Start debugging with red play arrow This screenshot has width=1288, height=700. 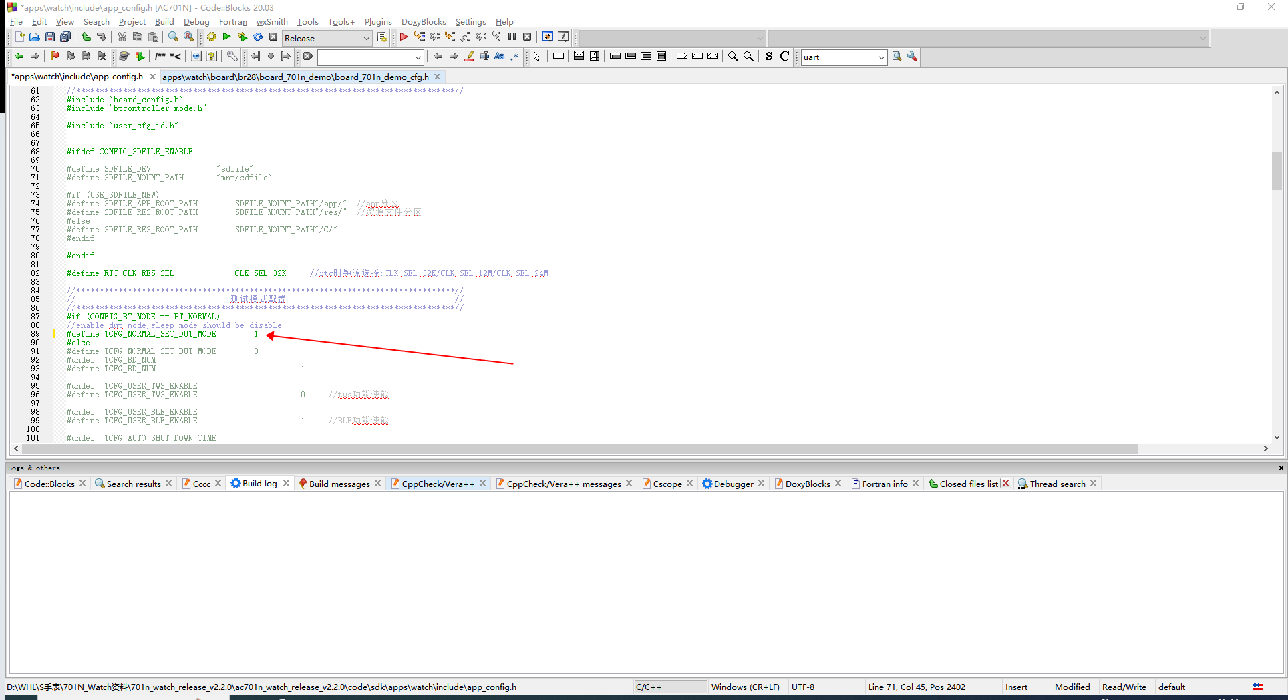click(404, 37)
